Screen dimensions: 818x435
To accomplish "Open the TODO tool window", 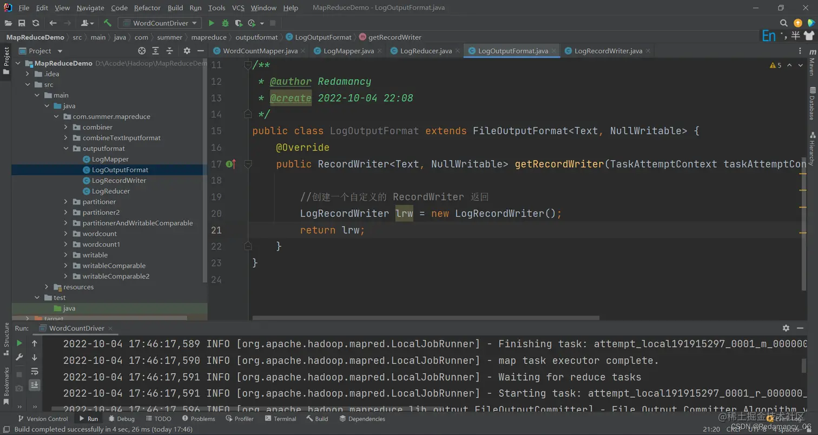I will click(x=158, y=419).
